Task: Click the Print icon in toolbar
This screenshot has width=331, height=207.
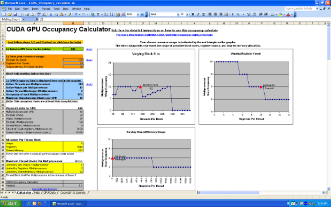Action: point(27,14)
